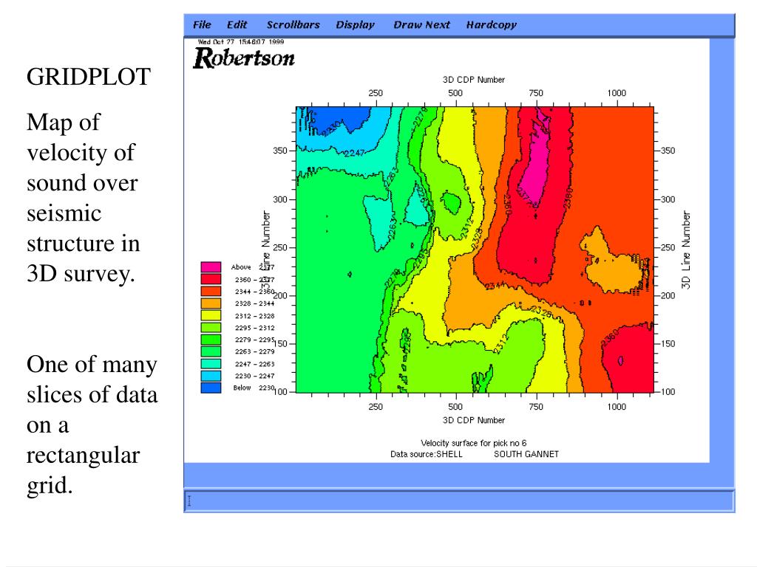Click 'Velocity surface for pick no 6' caption
Image resolution: width=757 pixels, height=567 pixels.
coord(474,443)
